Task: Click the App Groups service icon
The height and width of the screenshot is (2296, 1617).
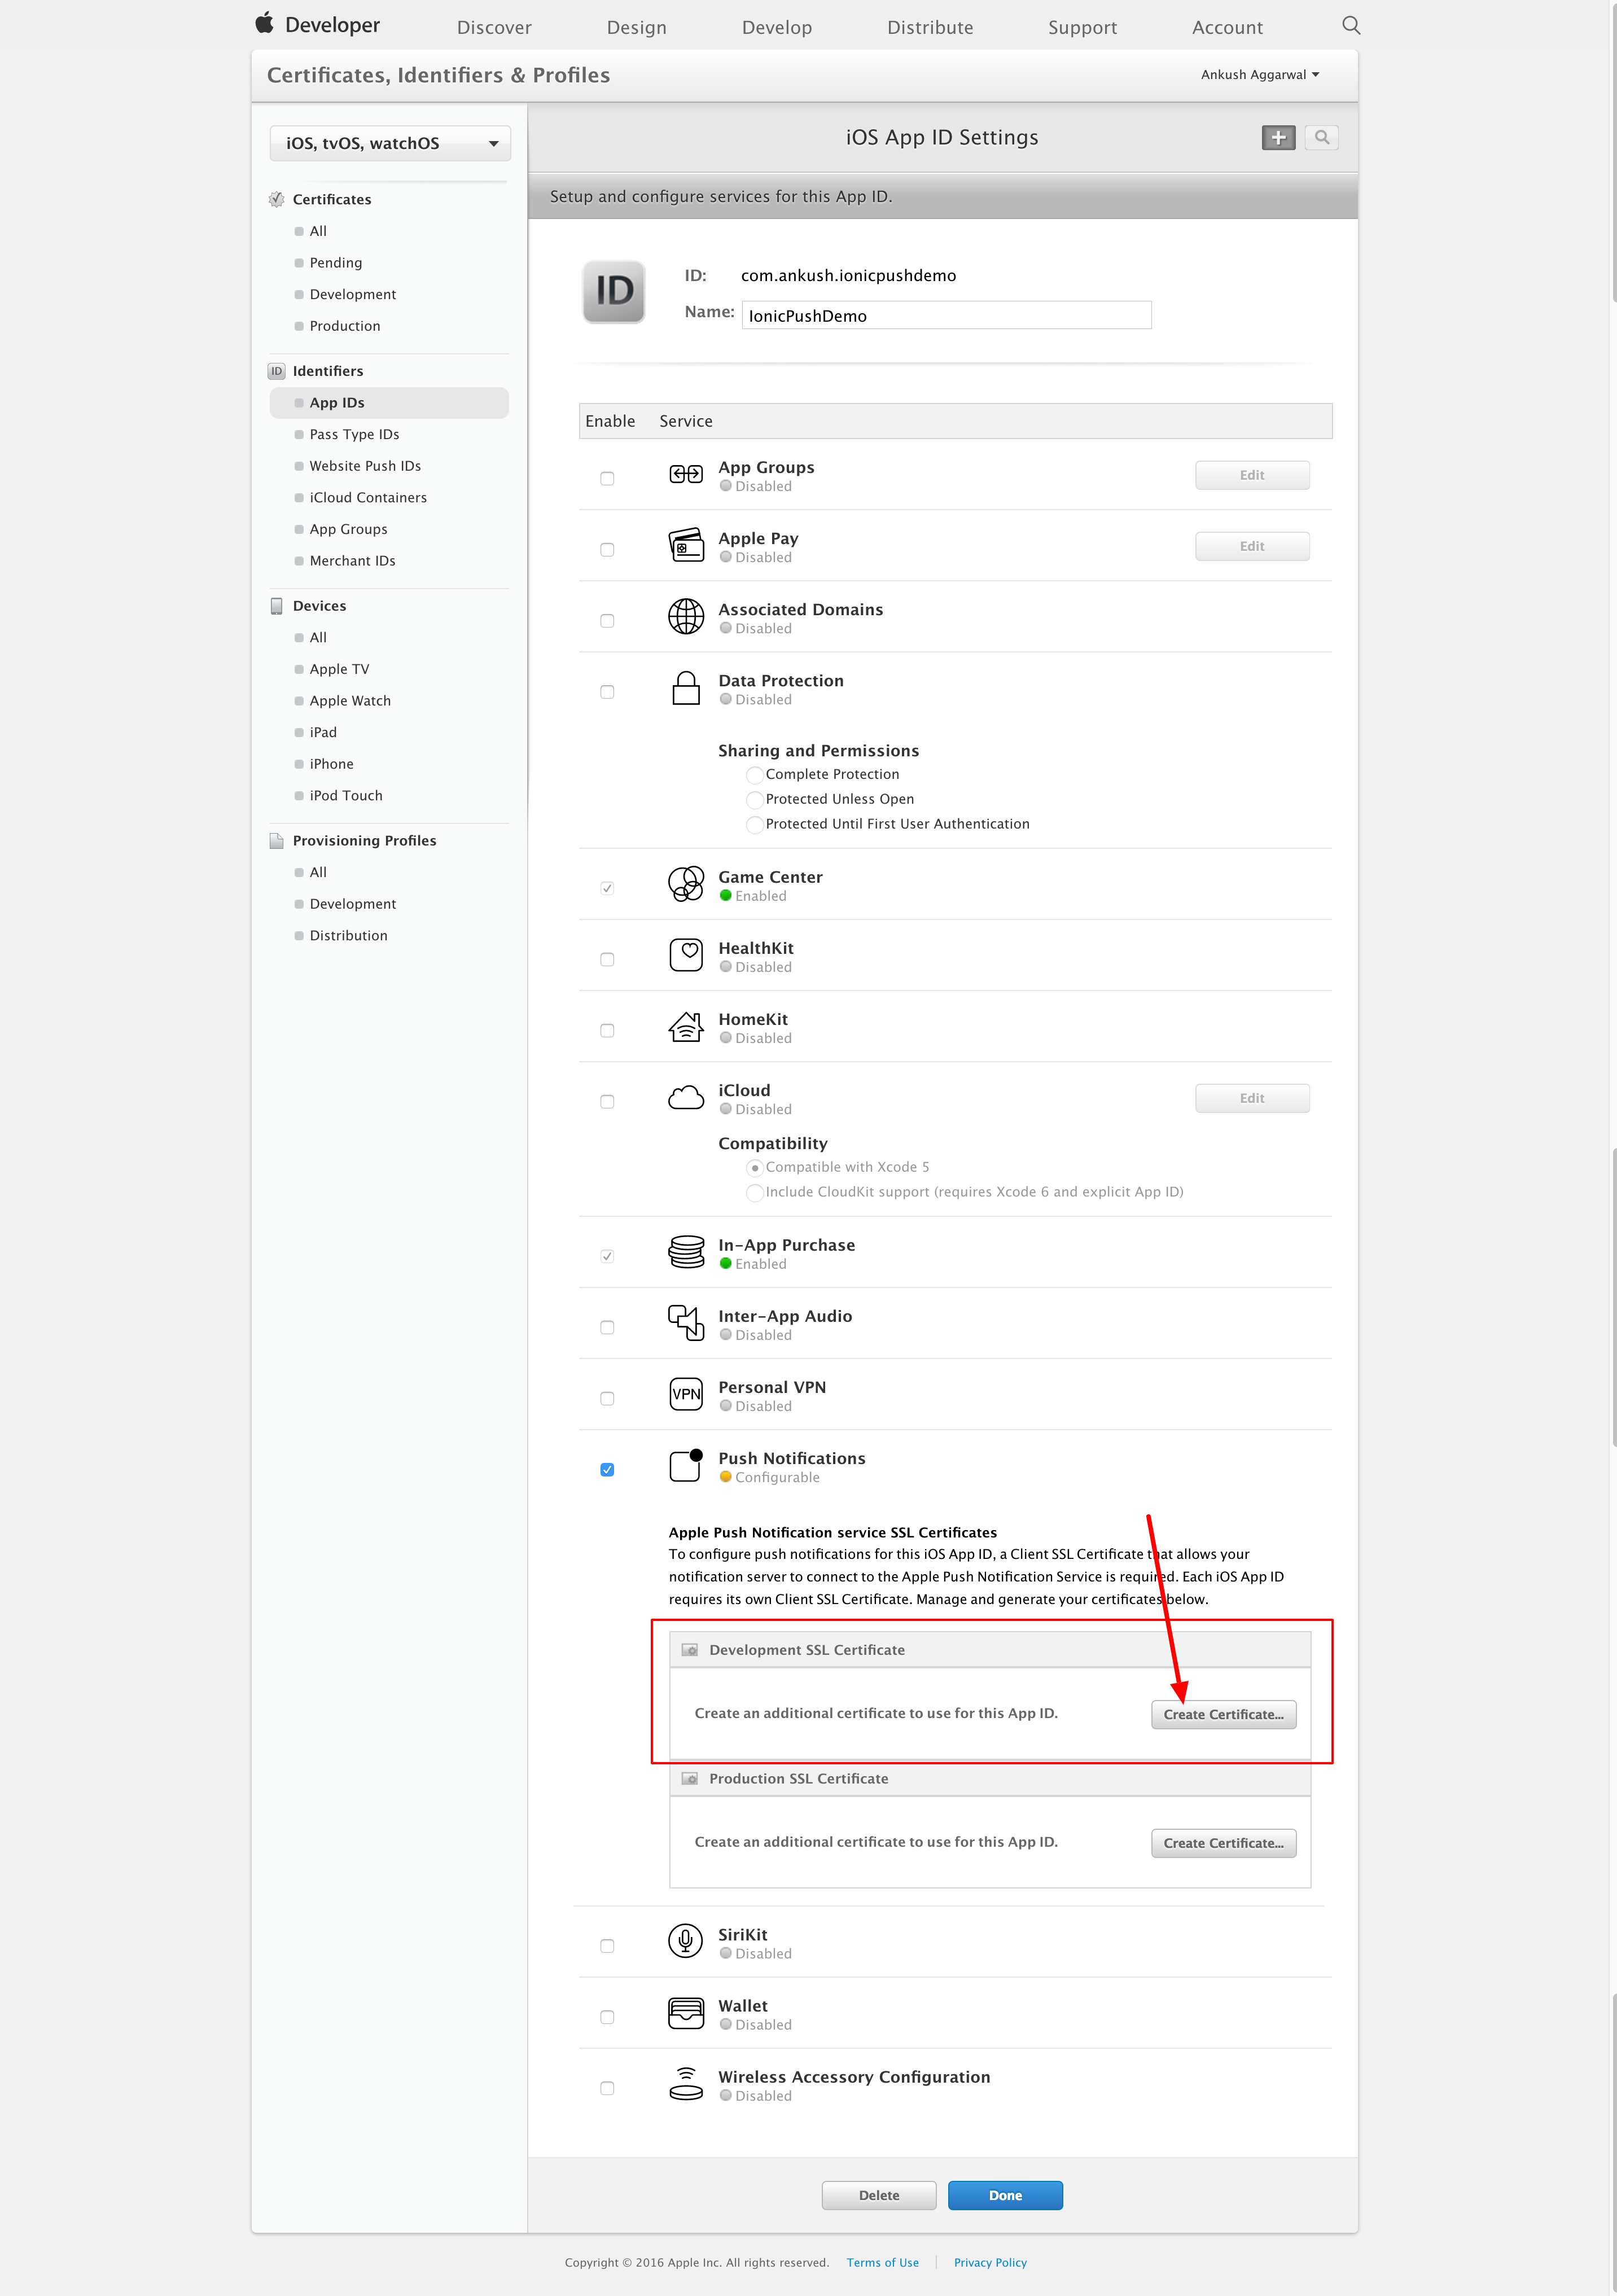Action: pos(686,474)
